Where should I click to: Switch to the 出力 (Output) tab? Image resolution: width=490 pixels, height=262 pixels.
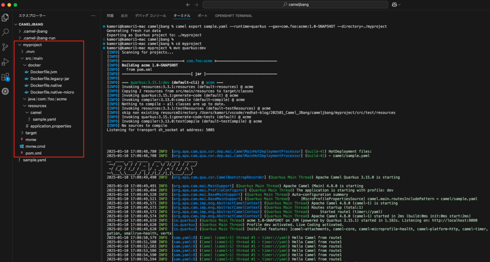click(125, 16)
